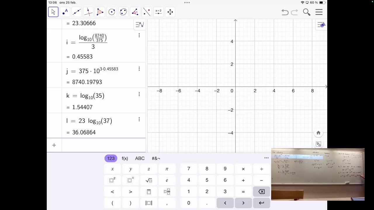Tap the number 5 key
This screenshot has width=374, height=210.
207,180
